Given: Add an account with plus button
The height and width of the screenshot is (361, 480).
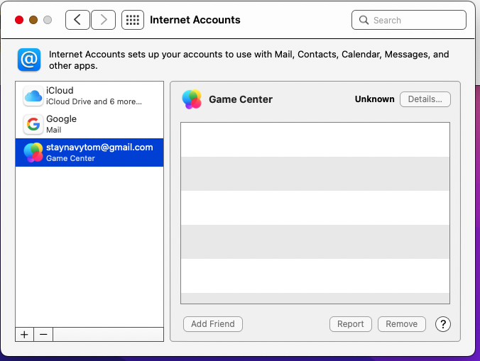Looking at the screenshot, I should click(x=25, y=335).
